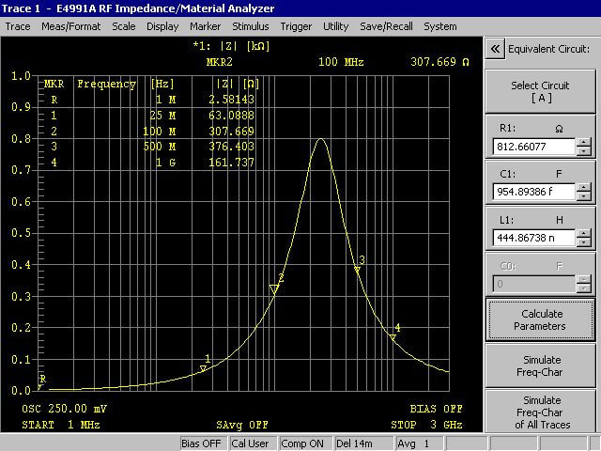Open the Trace menu
601x451 pixels.
pyautogui.click(x=18, y=26)
